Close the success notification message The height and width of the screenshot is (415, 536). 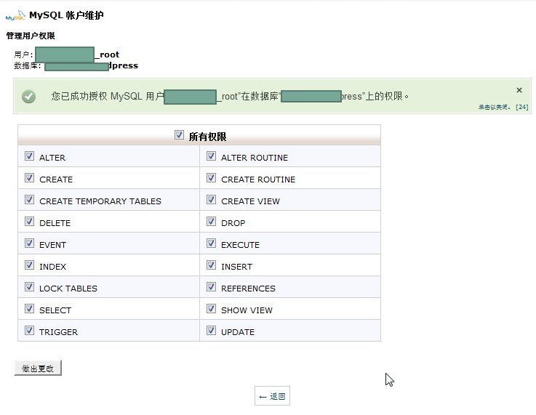[519, 90]
